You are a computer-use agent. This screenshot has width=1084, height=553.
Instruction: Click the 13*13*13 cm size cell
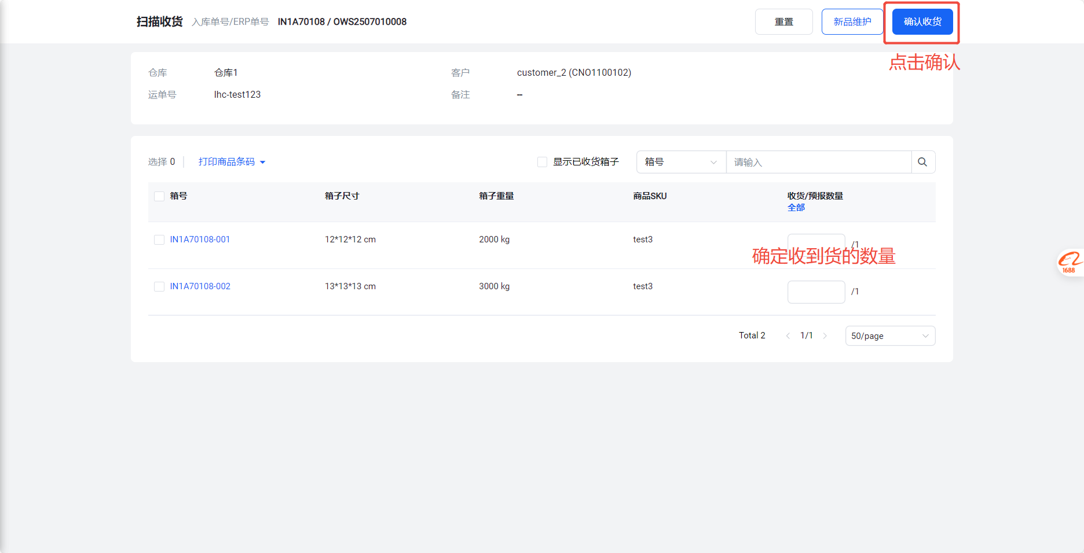pyautogui.click(x=350, y=286)
